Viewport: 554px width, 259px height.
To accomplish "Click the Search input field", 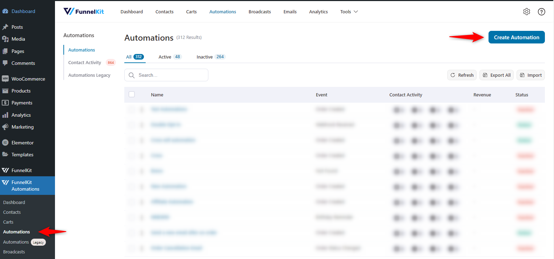I will coord(166,75).
